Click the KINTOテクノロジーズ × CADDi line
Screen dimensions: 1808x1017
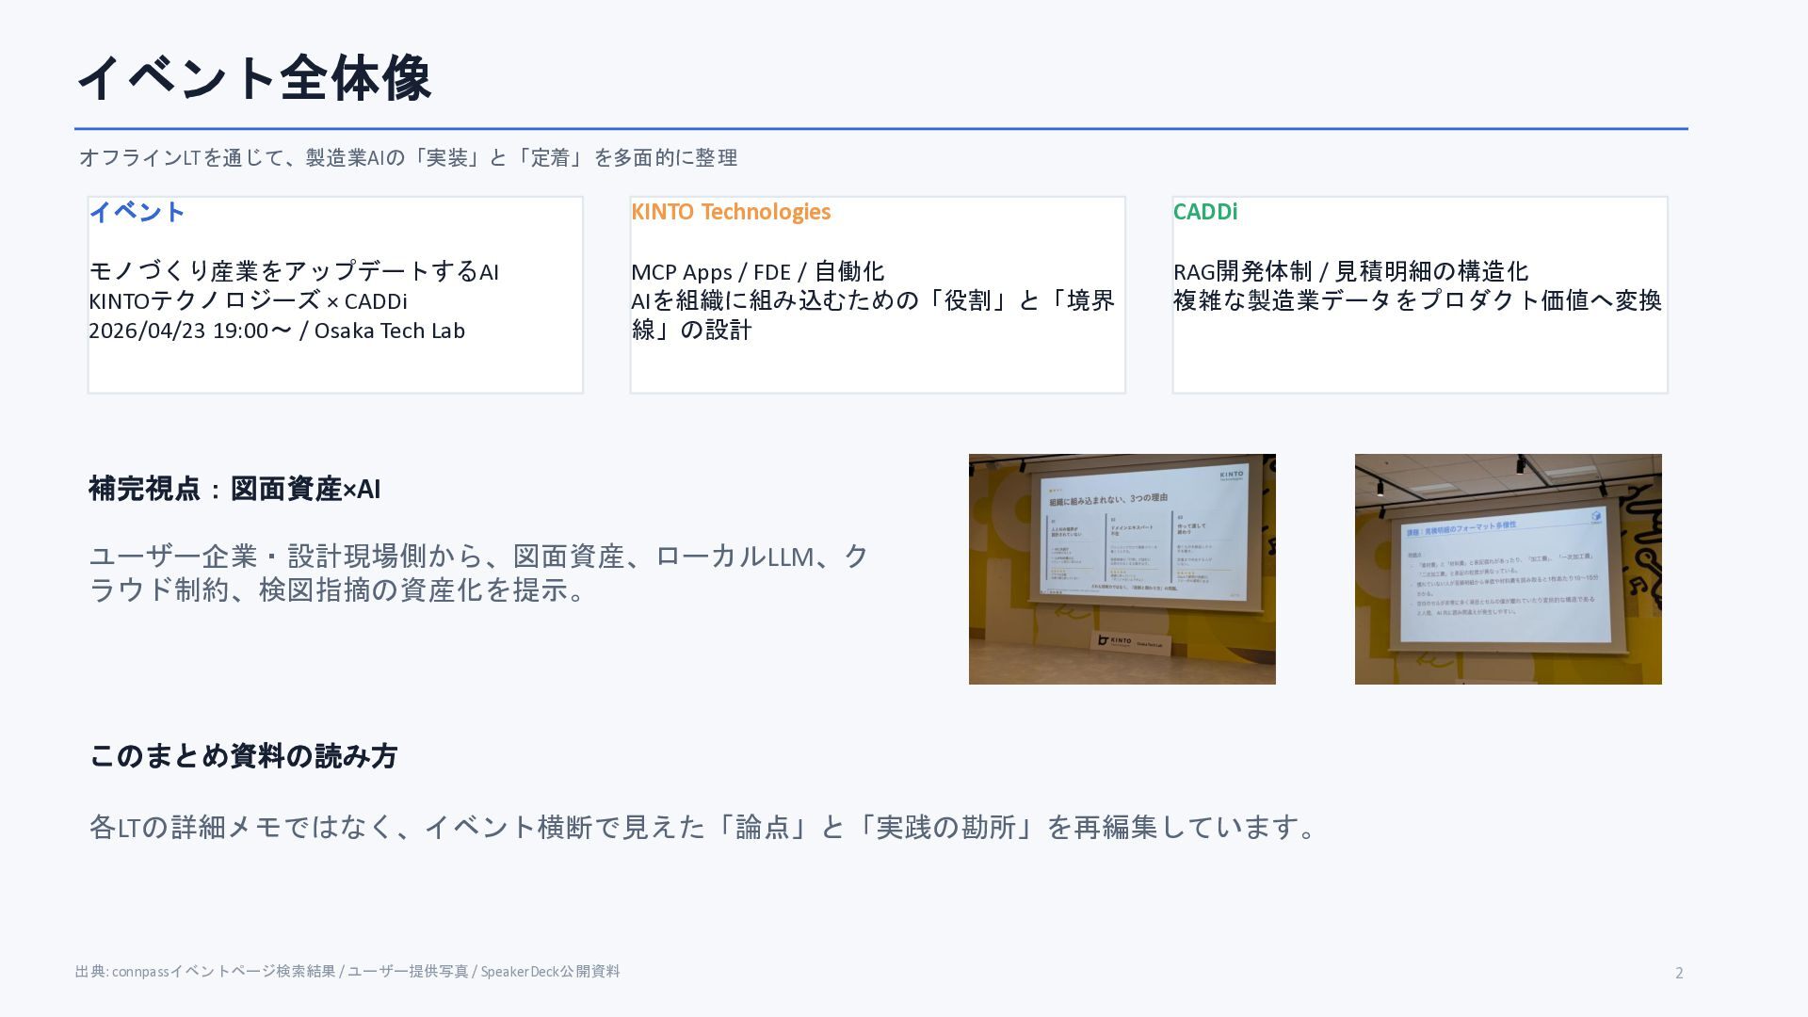pyautogui.click(x=248, y=301)
